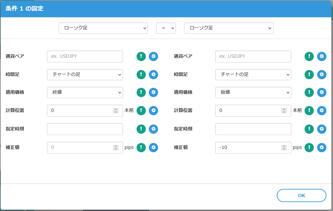Click the left 通貨ペア input field

click(85, 56)
